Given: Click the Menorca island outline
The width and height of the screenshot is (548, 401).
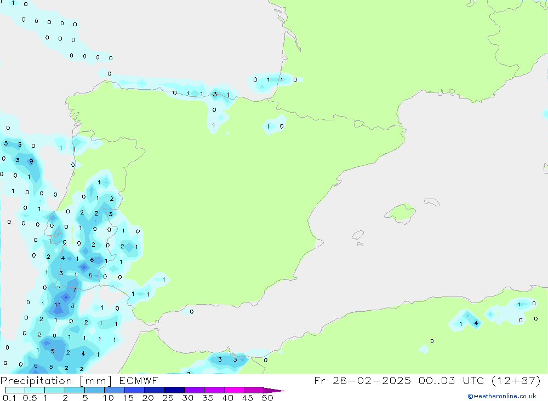Looking at the screenshot, I should coord(432,202).
